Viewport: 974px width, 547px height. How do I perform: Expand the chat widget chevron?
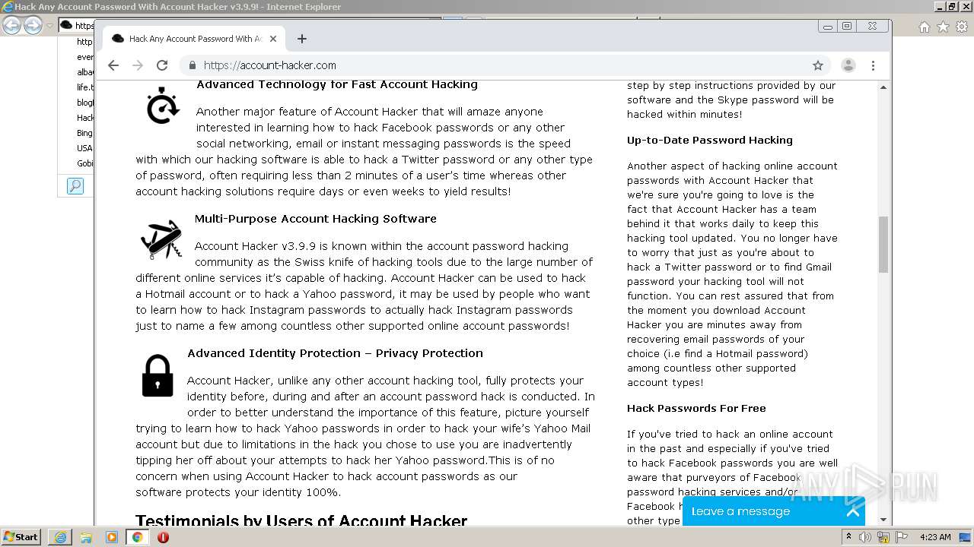coord(853,511)
